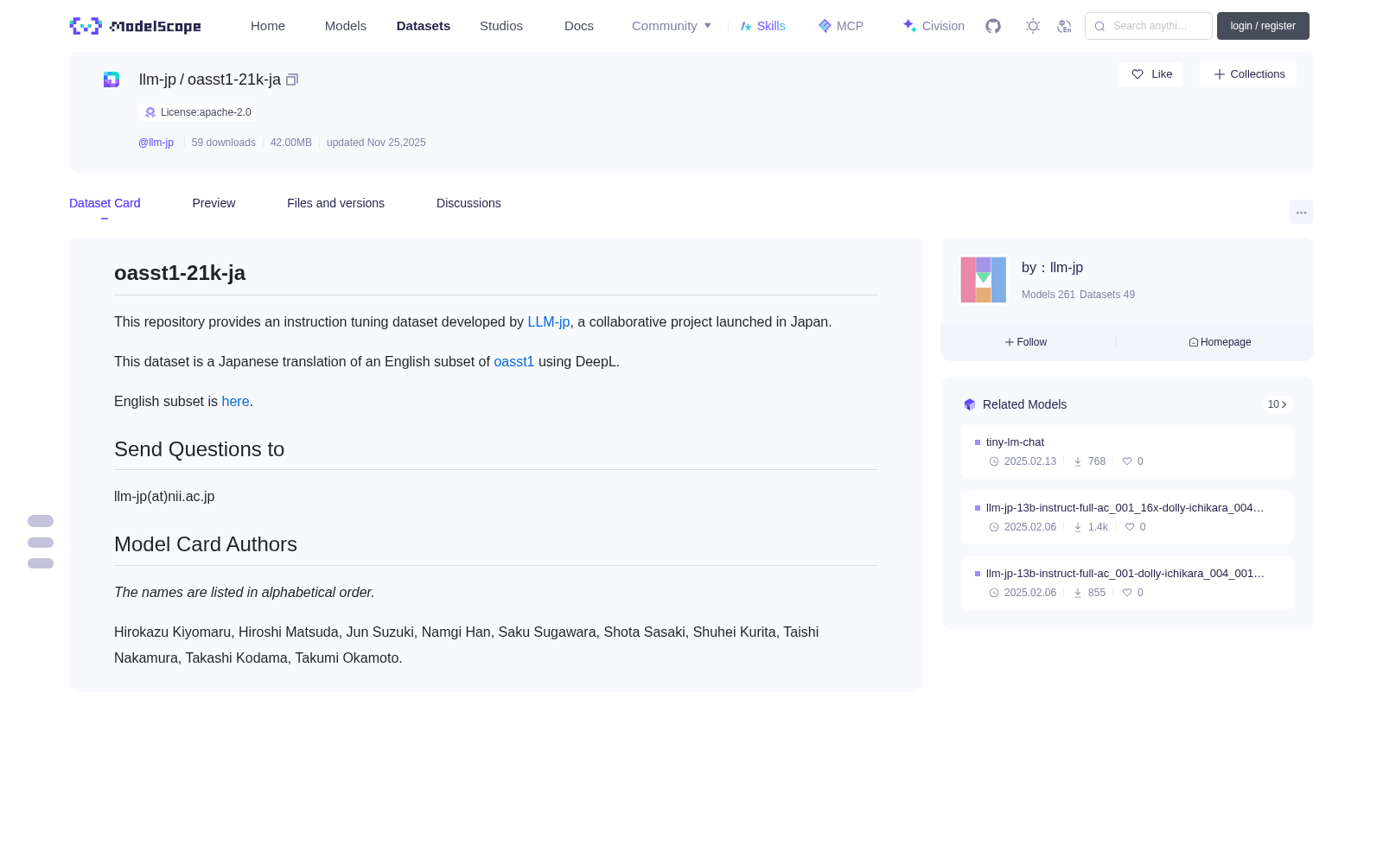Focus the search anything field
Screen dimensions: 1383x864
[x=1149, y=26]
